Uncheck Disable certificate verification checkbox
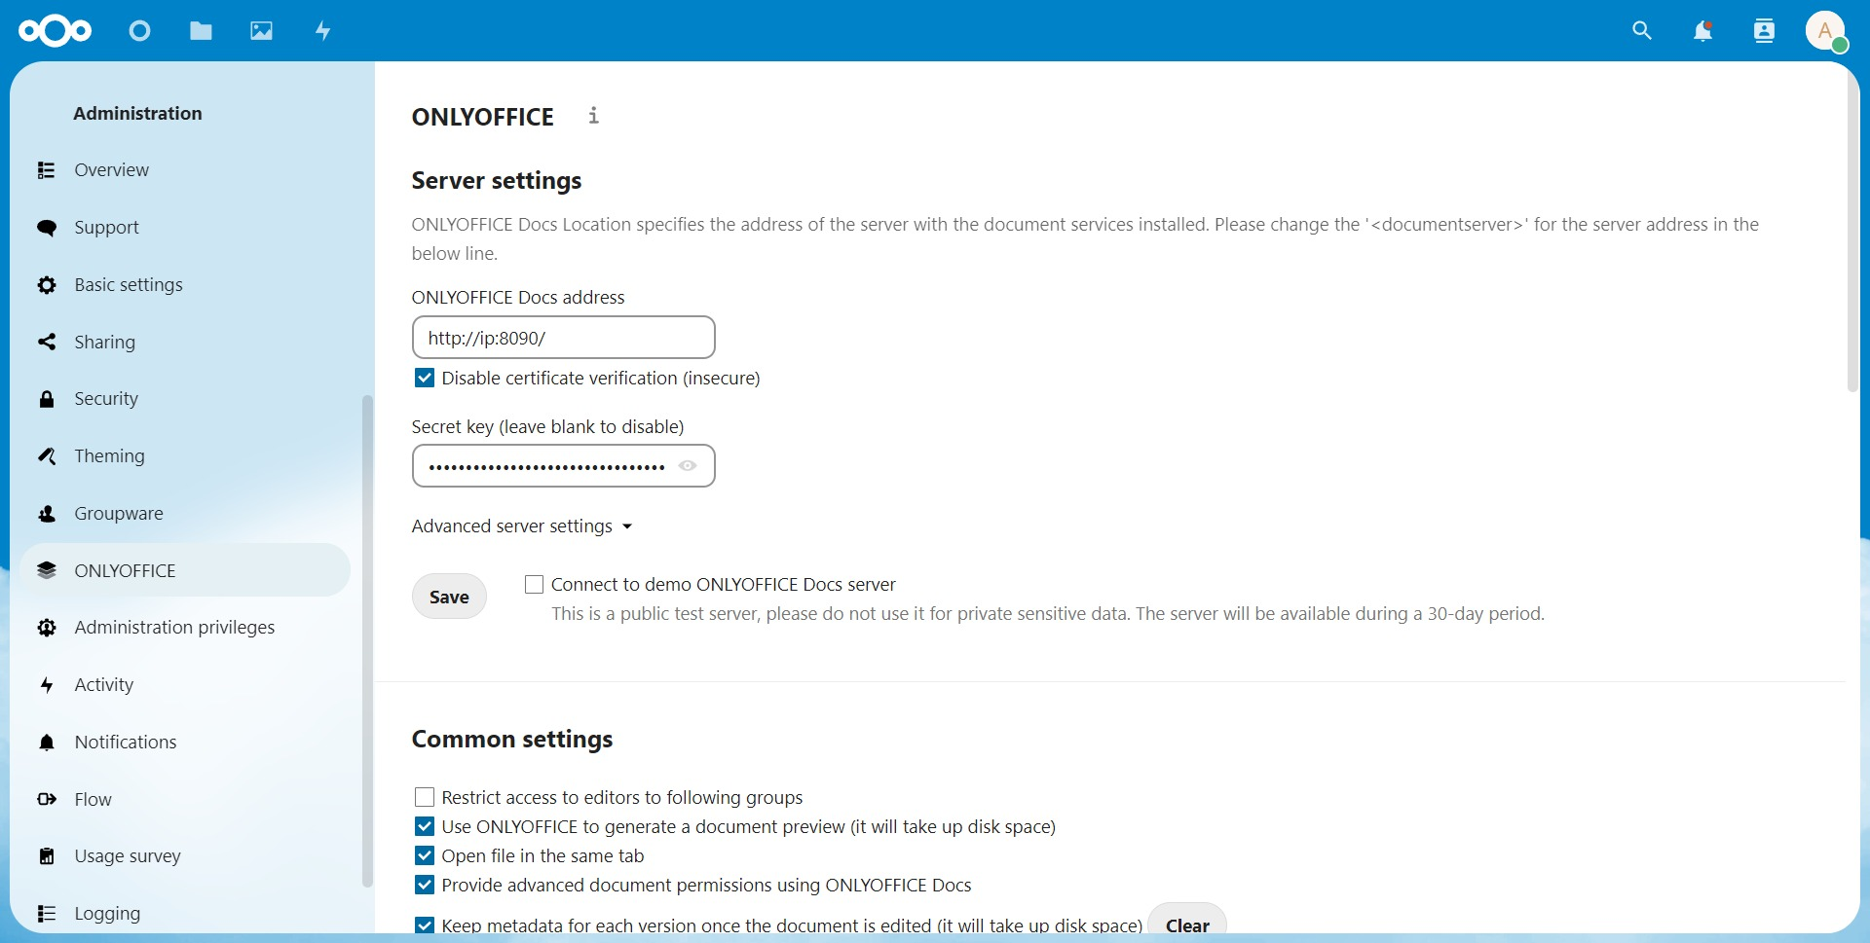 (424, 379)
